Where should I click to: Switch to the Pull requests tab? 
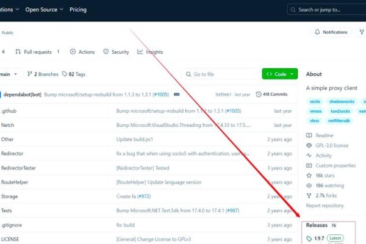click(37, 52)
